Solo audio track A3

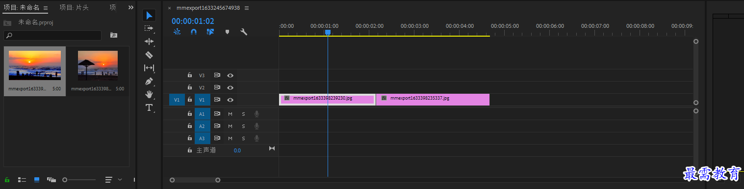coord(243,138)
